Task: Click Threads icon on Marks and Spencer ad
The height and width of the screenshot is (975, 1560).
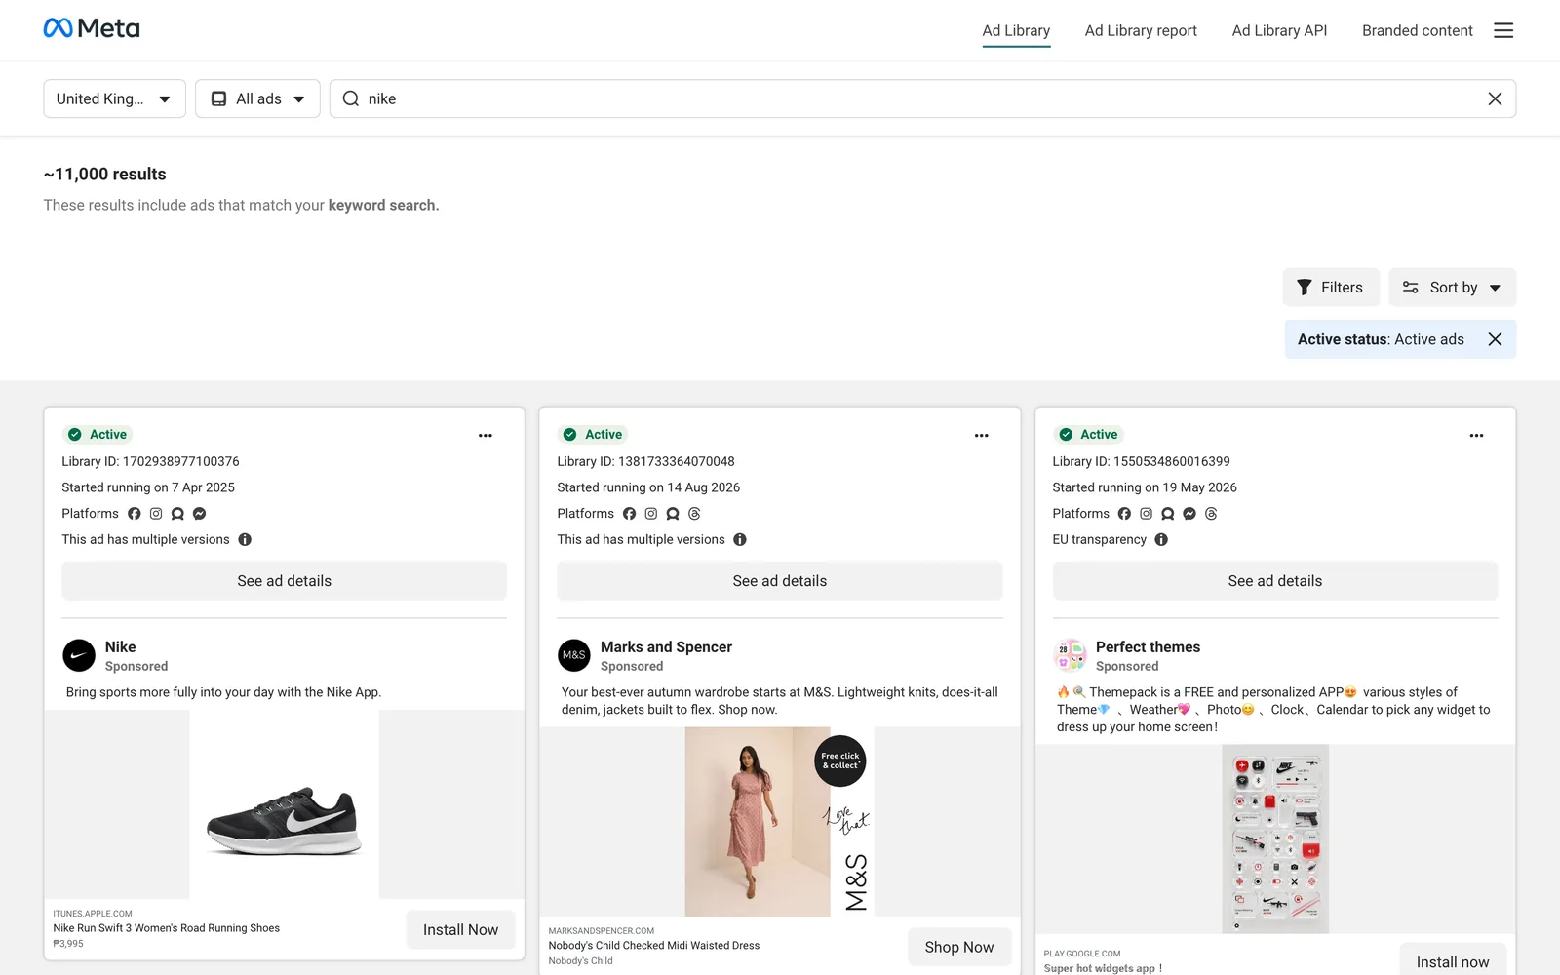Action: [694, 514]
